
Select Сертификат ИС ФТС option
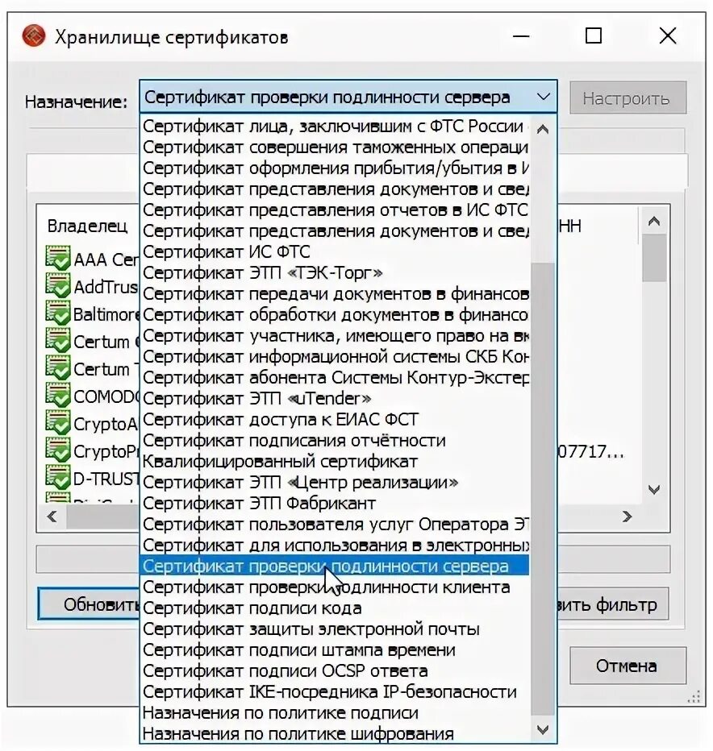tap(336, 251)
